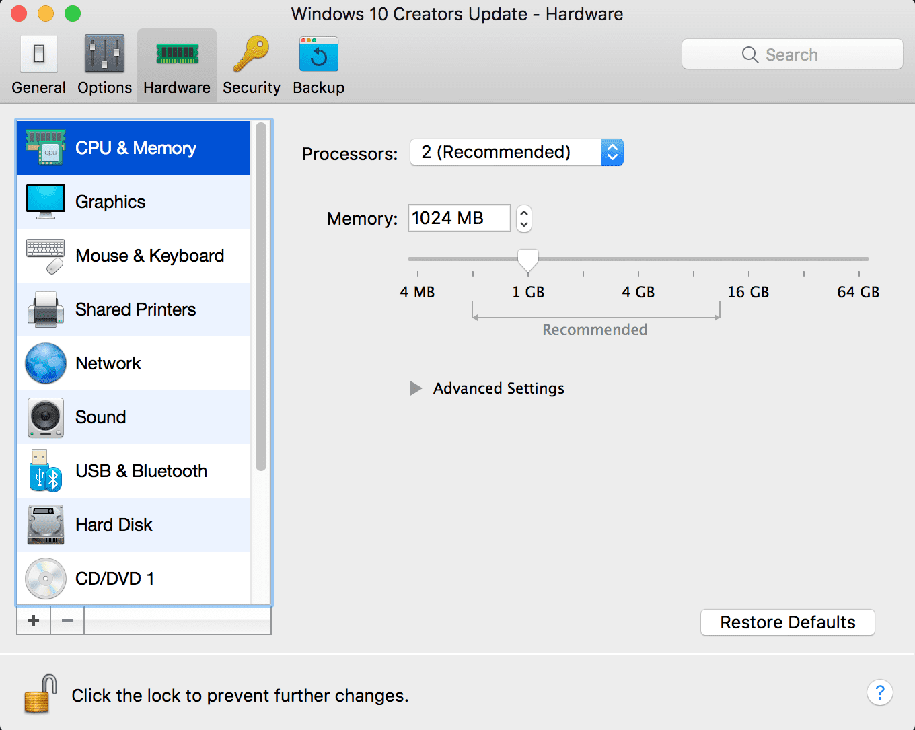Open the Backup icon
915x730 pixels.
(319, 54)
